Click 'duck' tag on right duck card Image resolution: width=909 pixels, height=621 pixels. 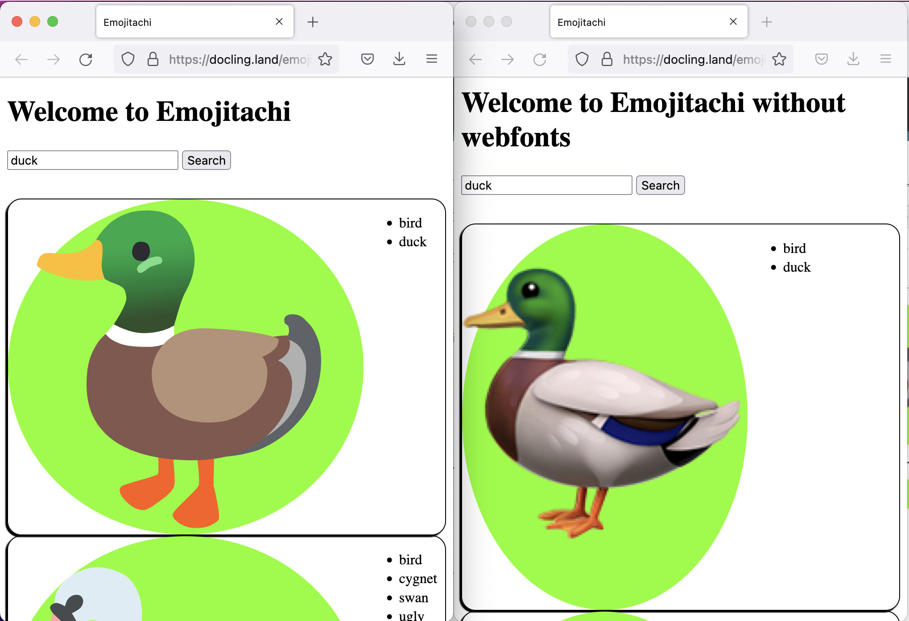797,267
